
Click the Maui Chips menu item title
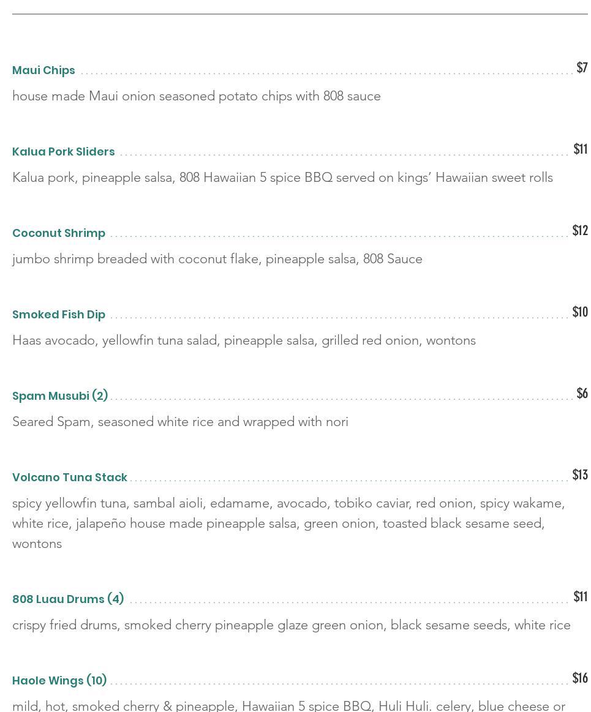pos(43,70)
